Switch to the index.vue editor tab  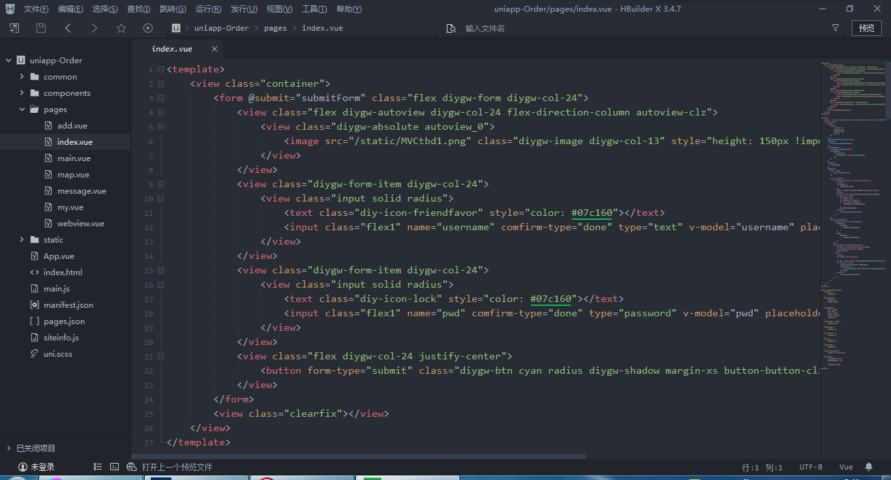pyautogui.click(x=172, y=48)
